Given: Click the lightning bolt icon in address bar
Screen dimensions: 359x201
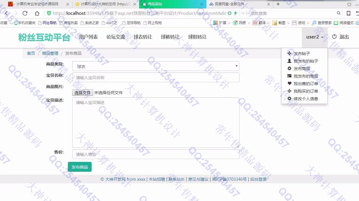Looking at the screenshot, I should tap(235, 13).
